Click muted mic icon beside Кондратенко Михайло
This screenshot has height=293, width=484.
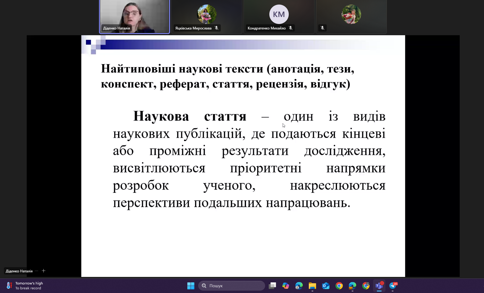(x=291, y=28)
